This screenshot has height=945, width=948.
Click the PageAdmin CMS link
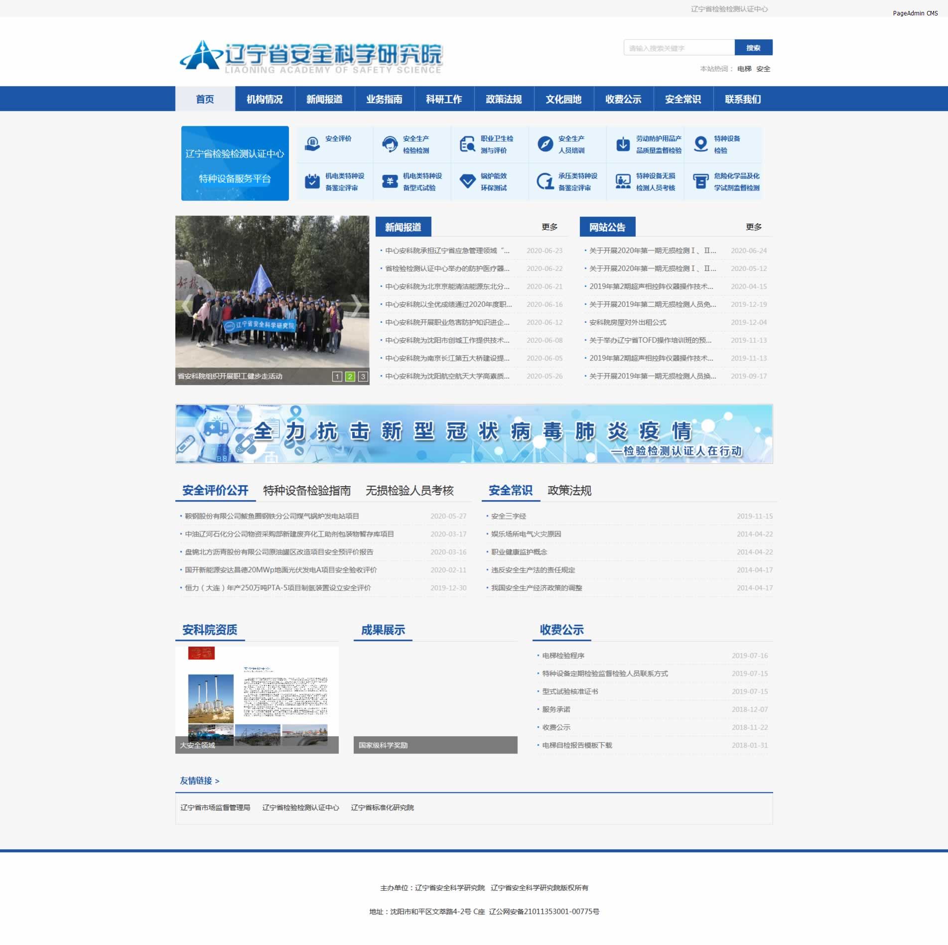(x=915, y=13)
